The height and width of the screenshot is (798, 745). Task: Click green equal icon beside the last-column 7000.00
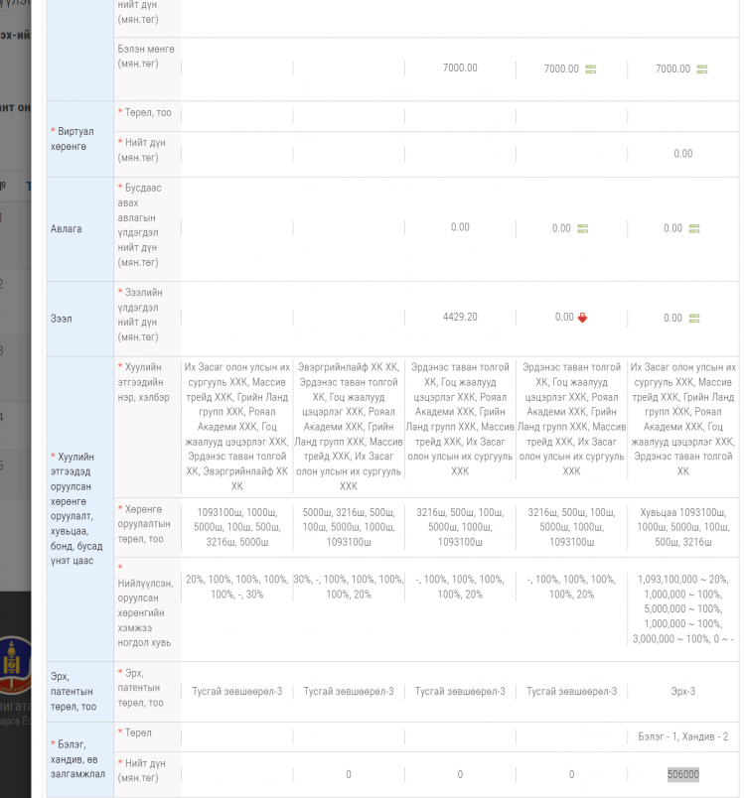pyautogui.click(x=702, y=69)
